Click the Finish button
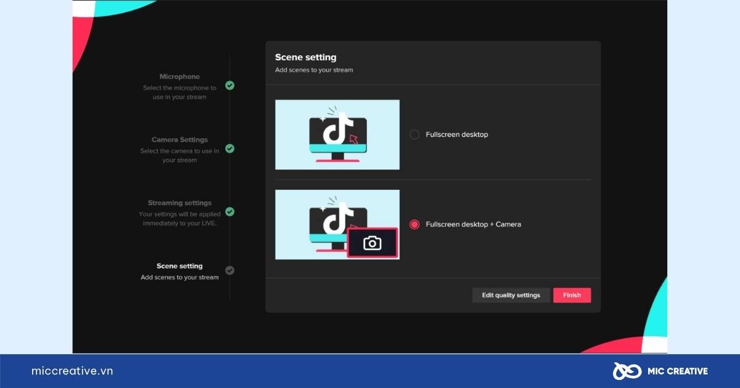The height and width of the screenshot is (388, 740). click(x=572, y=295)
